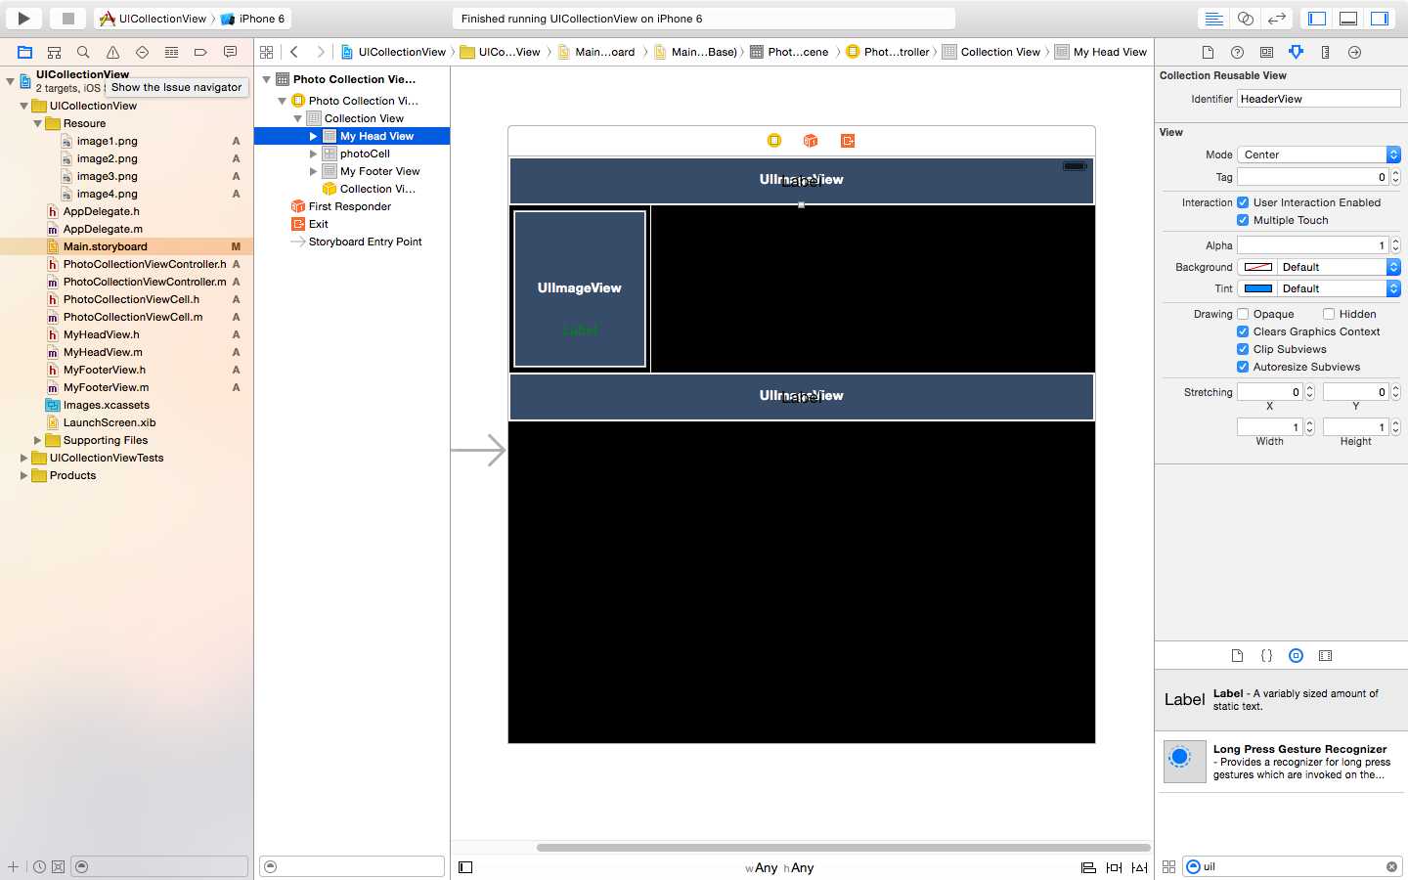Choose the wAny hAny size class control
This screenshot has width=1408, height=880.
click(x=779, y=867)
